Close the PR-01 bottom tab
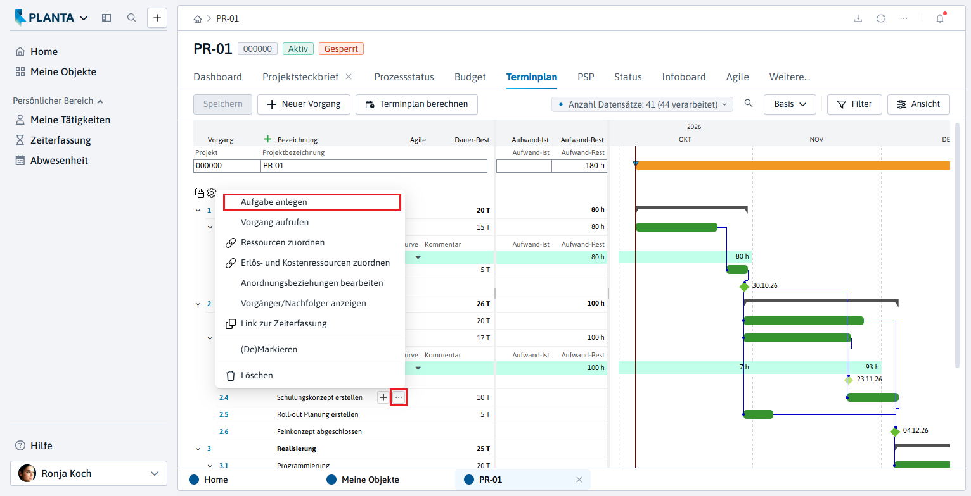This screenshot has height=496, width=971. 579,480
